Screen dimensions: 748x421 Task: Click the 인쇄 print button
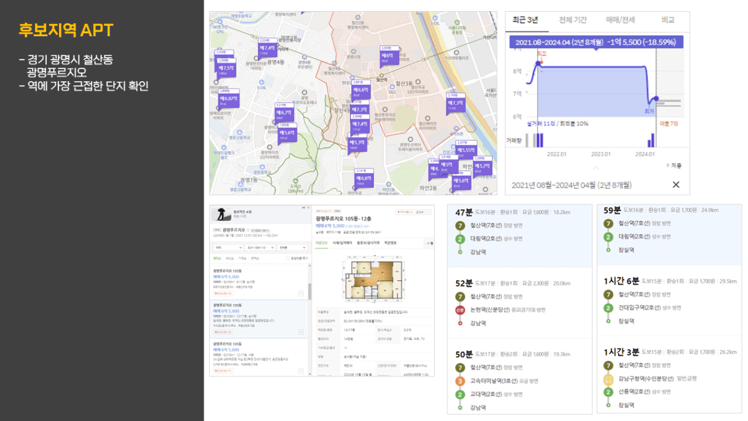coord(420,212)
